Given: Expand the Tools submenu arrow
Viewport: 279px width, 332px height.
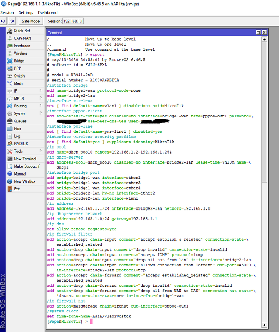Looking at the screenshot, I should point(41,151).
